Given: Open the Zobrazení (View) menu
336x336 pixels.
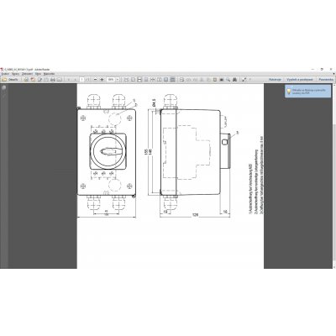Looking at the screenshot, I should point(28,74).
